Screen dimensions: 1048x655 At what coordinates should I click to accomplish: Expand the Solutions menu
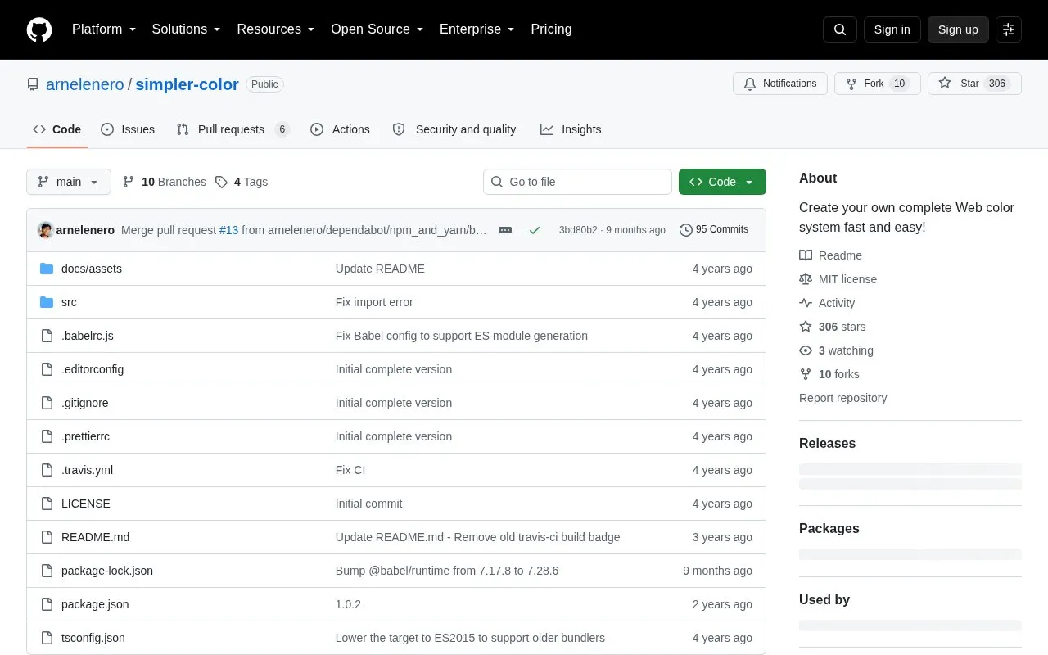tap(186, 29)
